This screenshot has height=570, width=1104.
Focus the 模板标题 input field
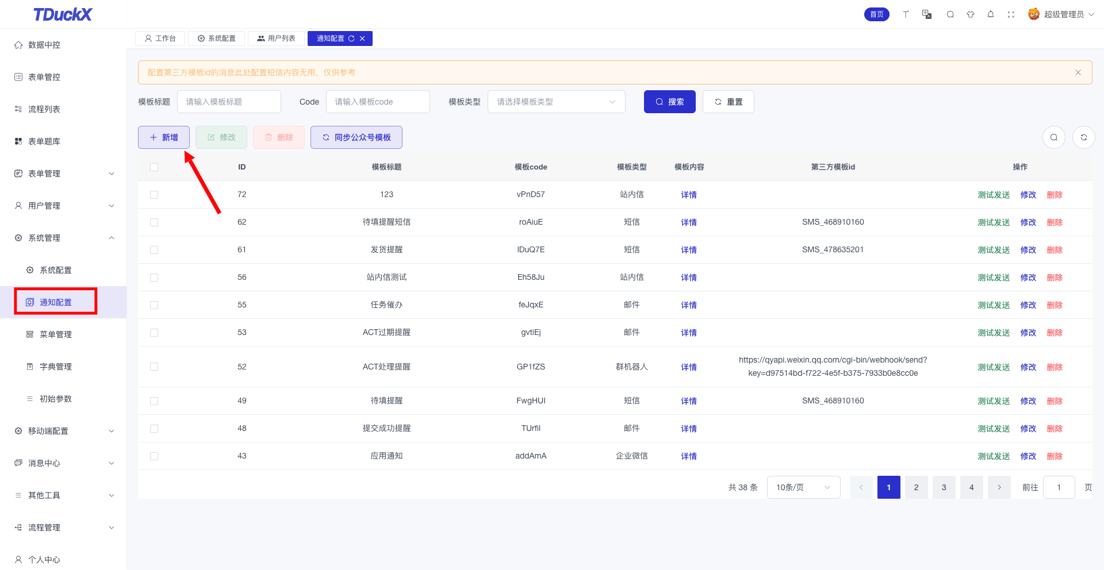coord(229,102)
